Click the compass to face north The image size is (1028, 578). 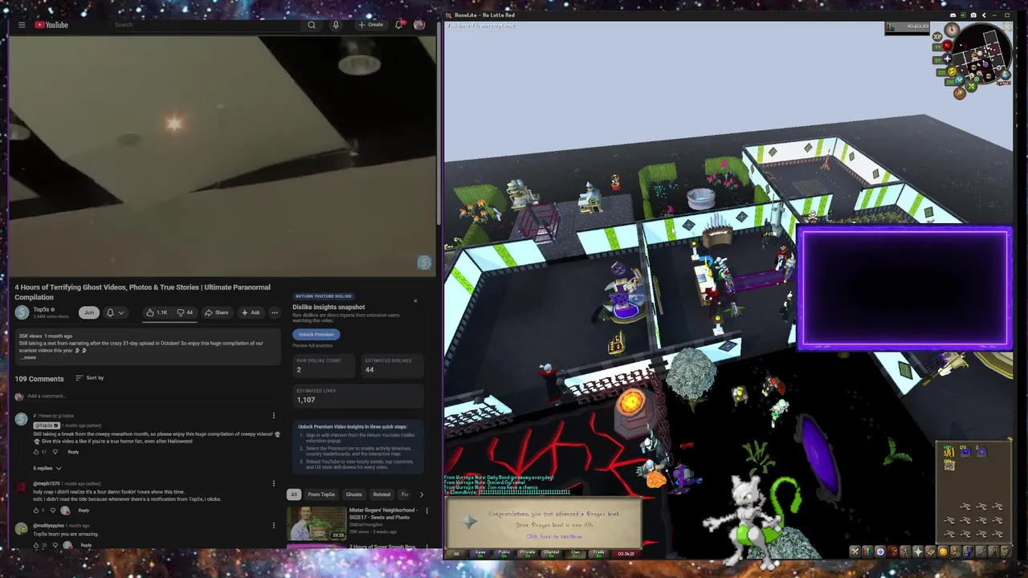click(x=953, y=30)
